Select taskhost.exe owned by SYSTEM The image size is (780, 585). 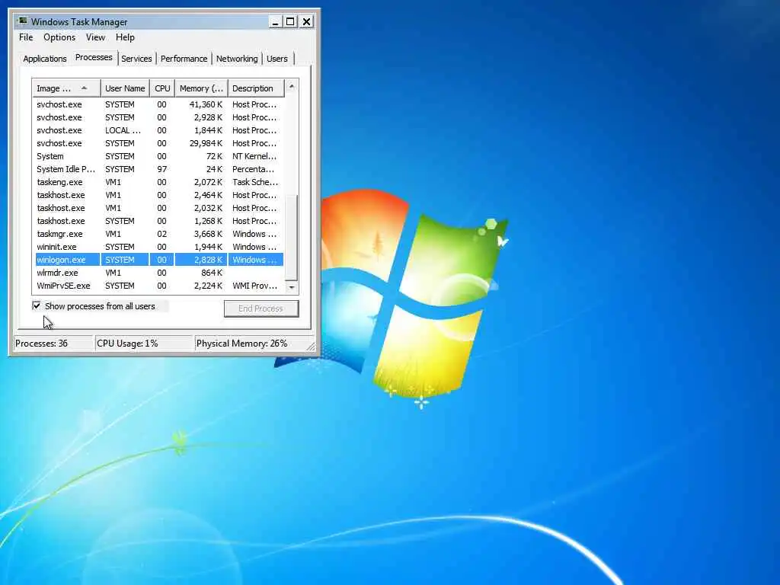point(158,221)
